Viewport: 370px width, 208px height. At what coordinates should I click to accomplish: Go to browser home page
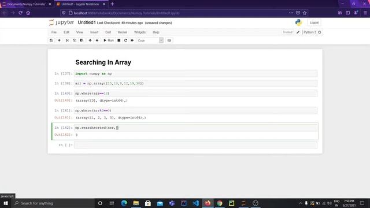pyautogui.click(x=28, y=13)
